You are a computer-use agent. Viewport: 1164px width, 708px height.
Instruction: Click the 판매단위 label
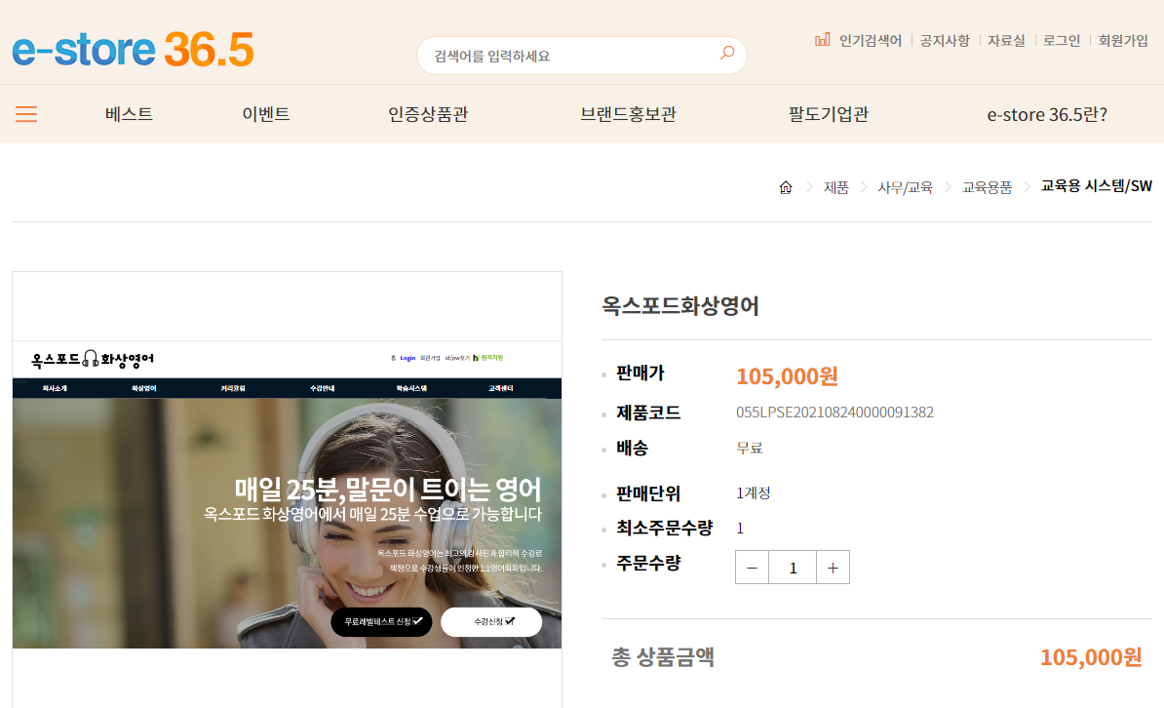point(648,493)
